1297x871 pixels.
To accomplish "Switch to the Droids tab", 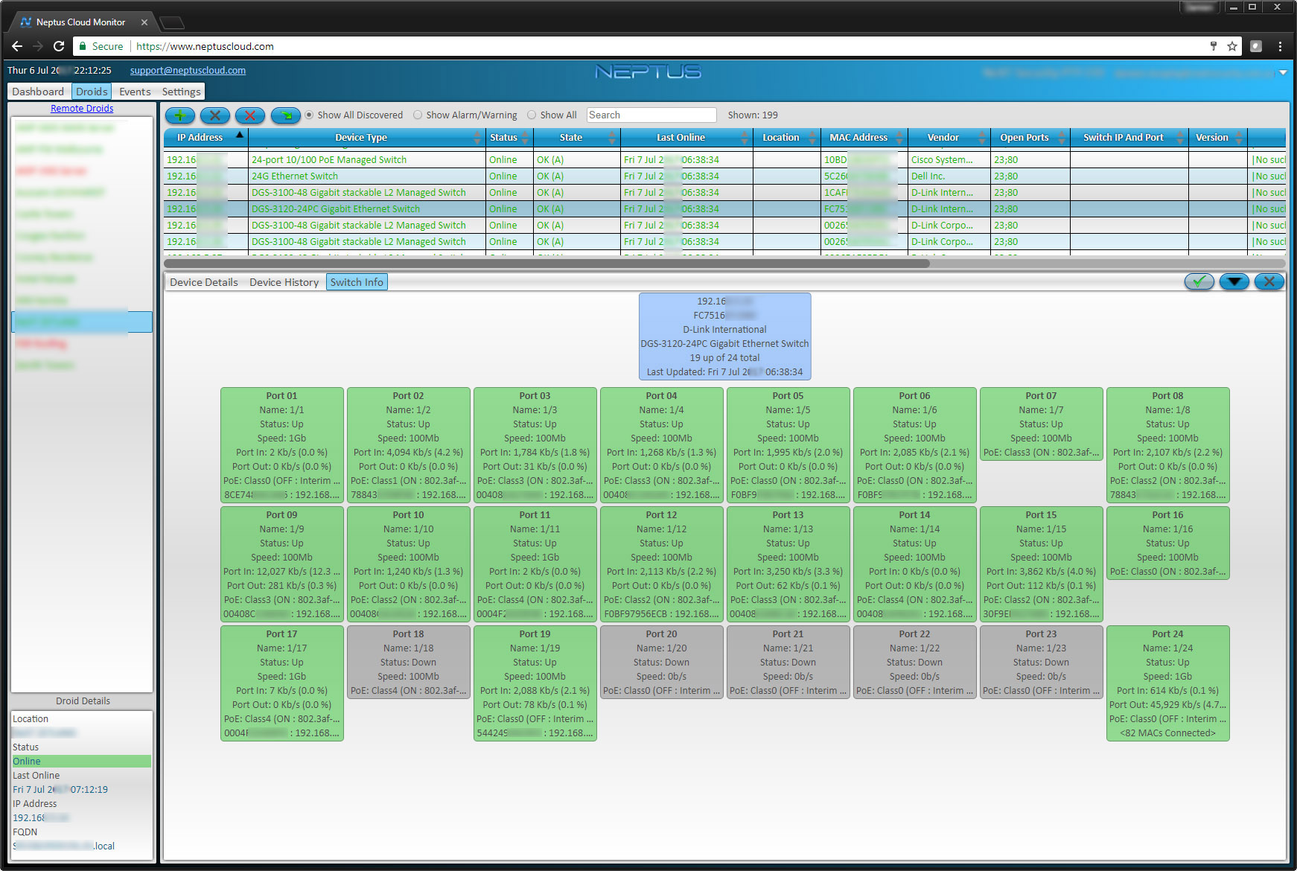I will pyautogui.click(x=92, y=92).
